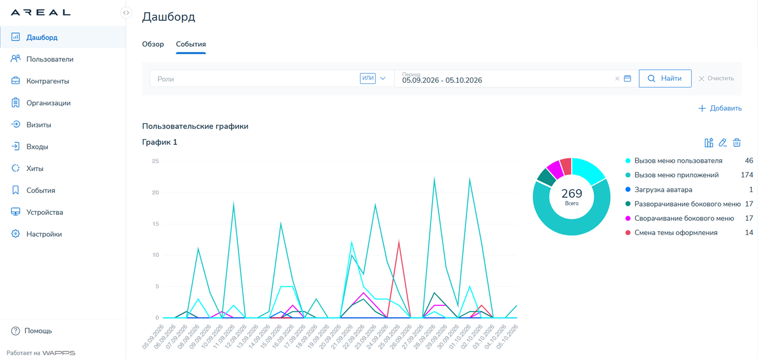Go to Контрагенты section
The image size is (758, 359).
click(63, 81)
